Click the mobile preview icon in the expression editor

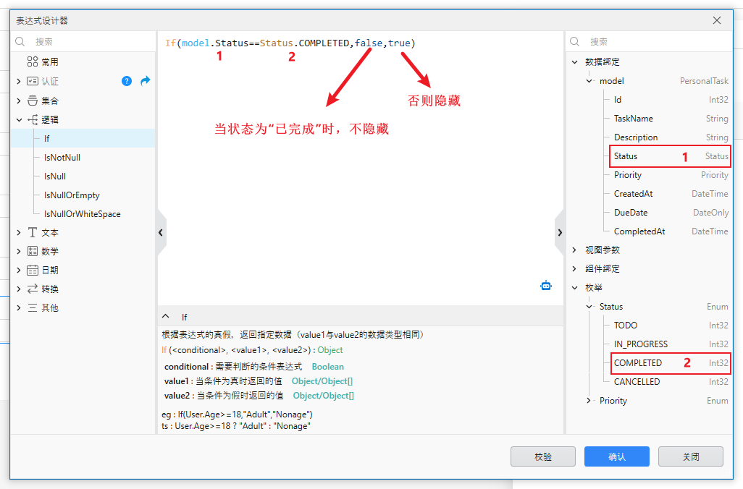tap(545, 286)
